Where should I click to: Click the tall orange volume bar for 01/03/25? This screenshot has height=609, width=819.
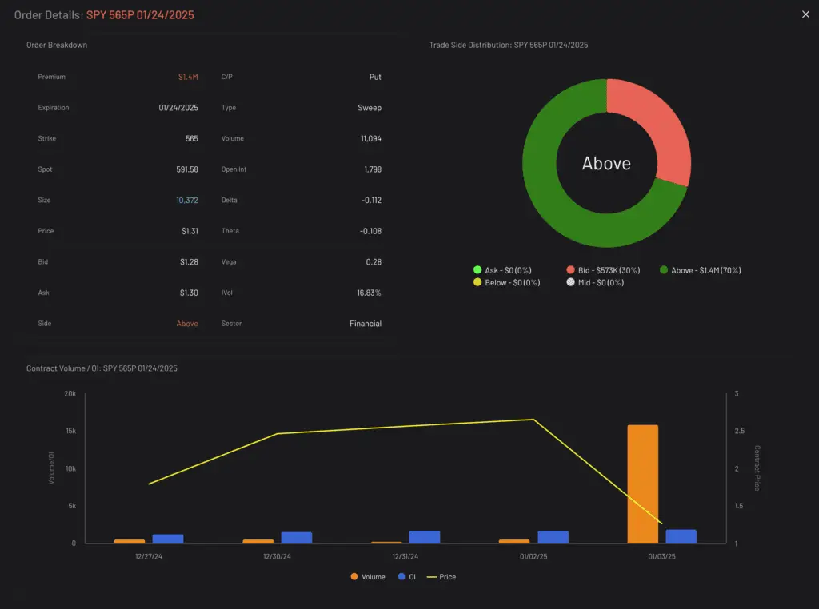[642, 484]
